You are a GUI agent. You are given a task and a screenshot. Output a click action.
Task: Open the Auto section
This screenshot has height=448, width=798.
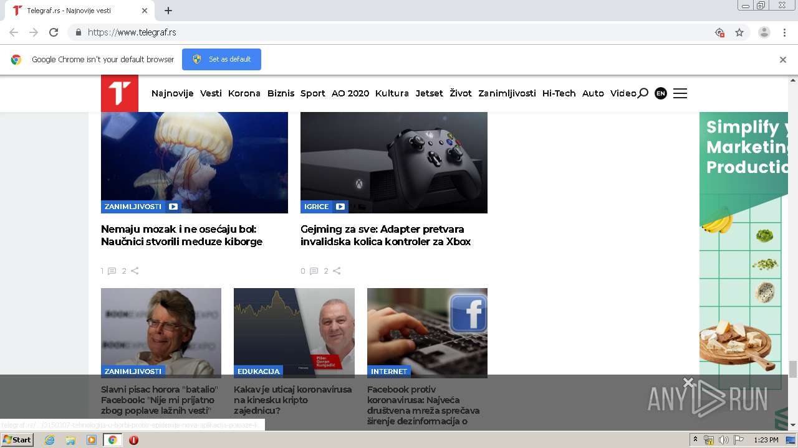coord(593,93)
